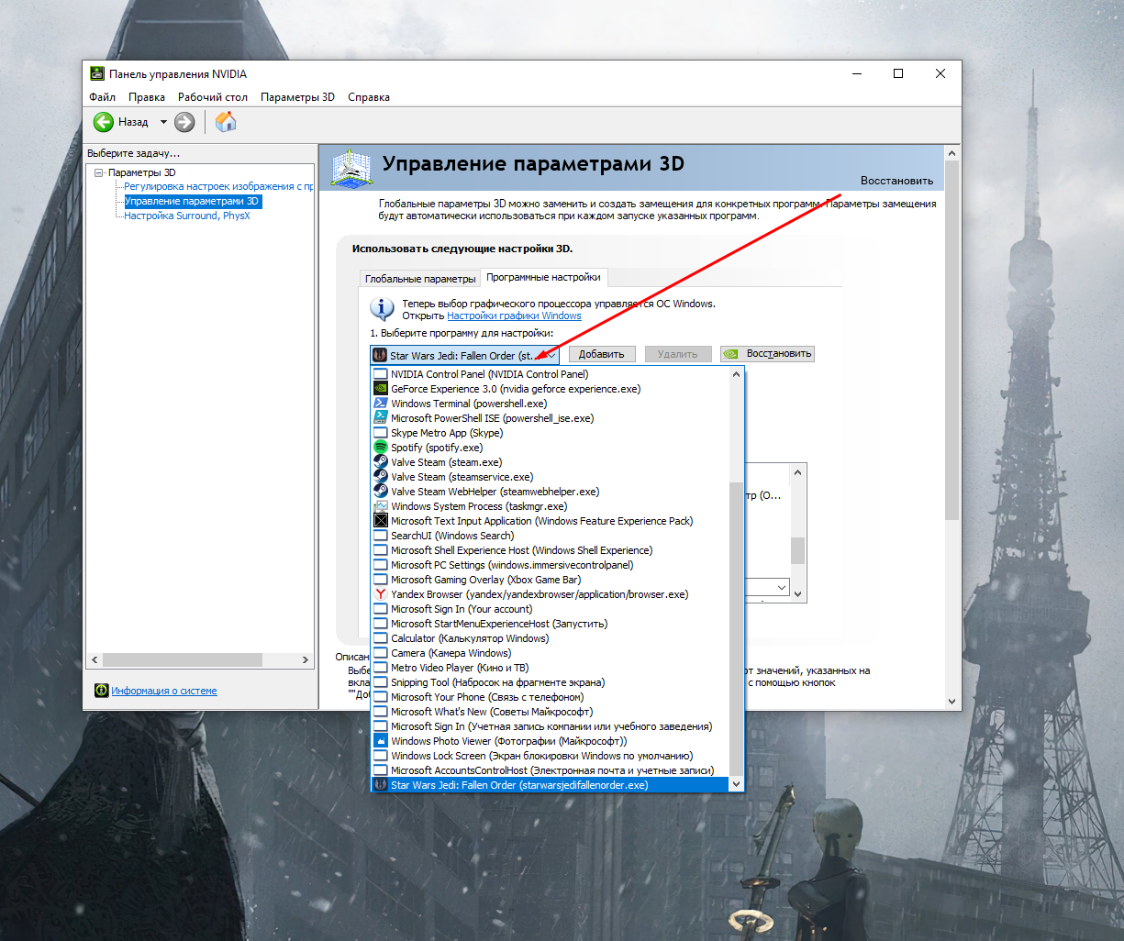Click Microsoft PowerShell ISE icon in list
Image resolution: width=1124 pixels, height=941 pixels.
tap(381, 418)
